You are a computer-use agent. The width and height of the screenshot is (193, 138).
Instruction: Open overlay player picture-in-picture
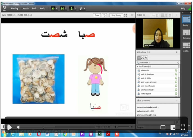(173, 127)
